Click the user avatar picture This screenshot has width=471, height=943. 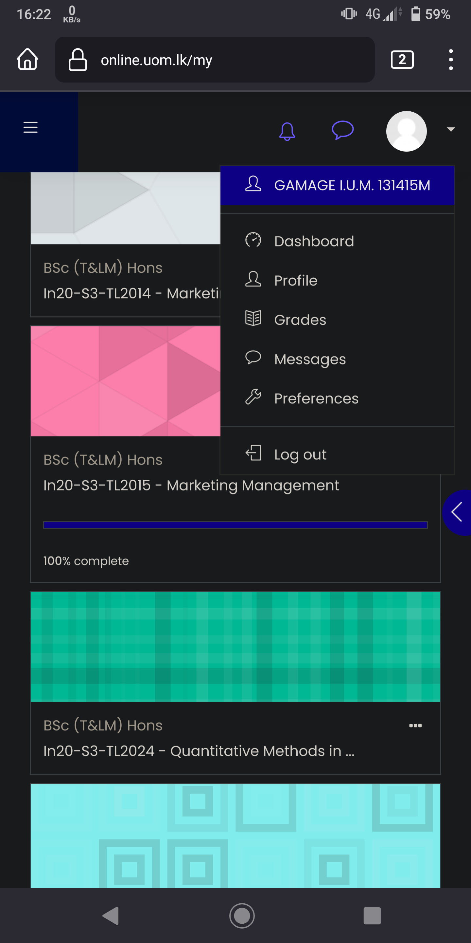tap(406, 131)
